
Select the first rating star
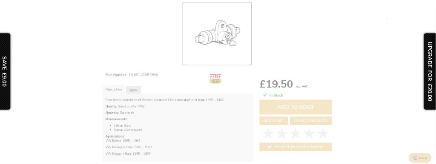pos(268,133)
